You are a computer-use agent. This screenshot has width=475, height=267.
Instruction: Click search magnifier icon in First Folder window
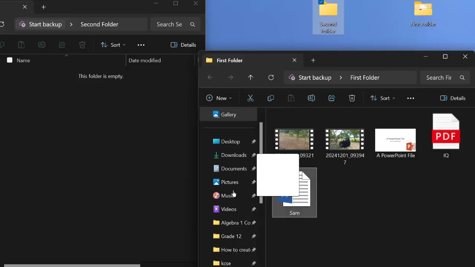point(462,78)
